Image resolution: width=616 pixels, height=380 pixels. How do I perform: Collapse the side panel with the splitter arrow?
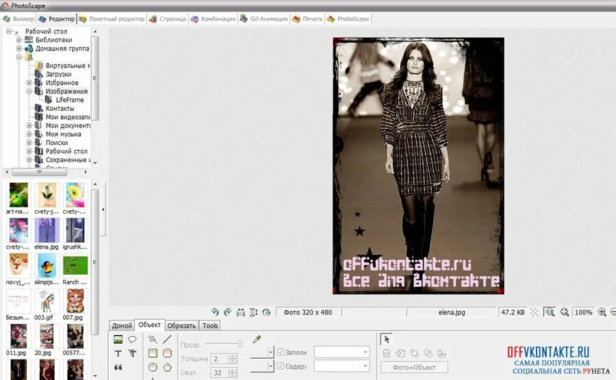(103, 210)
